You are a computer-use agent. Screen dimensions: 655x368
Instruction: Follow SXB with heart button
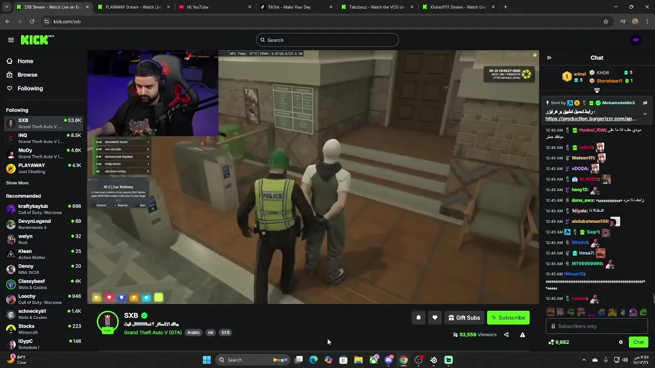pyautogui.click(x=434, y=318)
